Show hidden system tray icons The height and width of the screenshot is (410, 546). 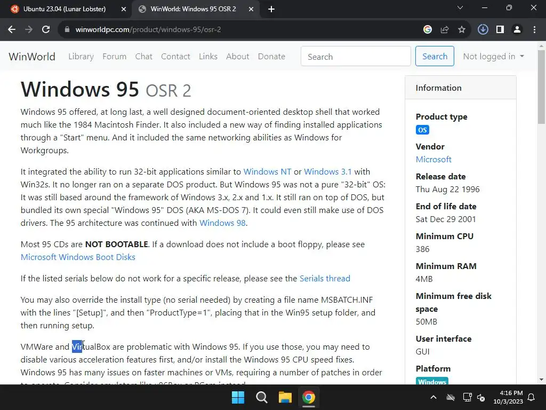coord(433,397)
